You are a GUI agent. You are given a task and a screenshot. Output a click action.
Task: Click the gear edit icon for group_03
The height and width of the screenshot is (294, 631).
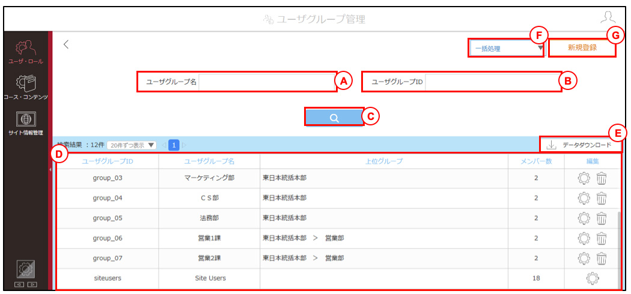(x=584, y=178)
